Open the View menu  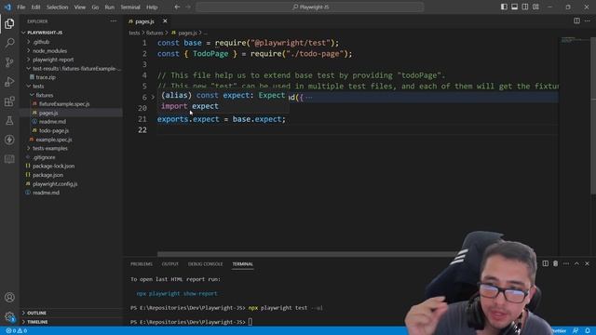point(80,7)
